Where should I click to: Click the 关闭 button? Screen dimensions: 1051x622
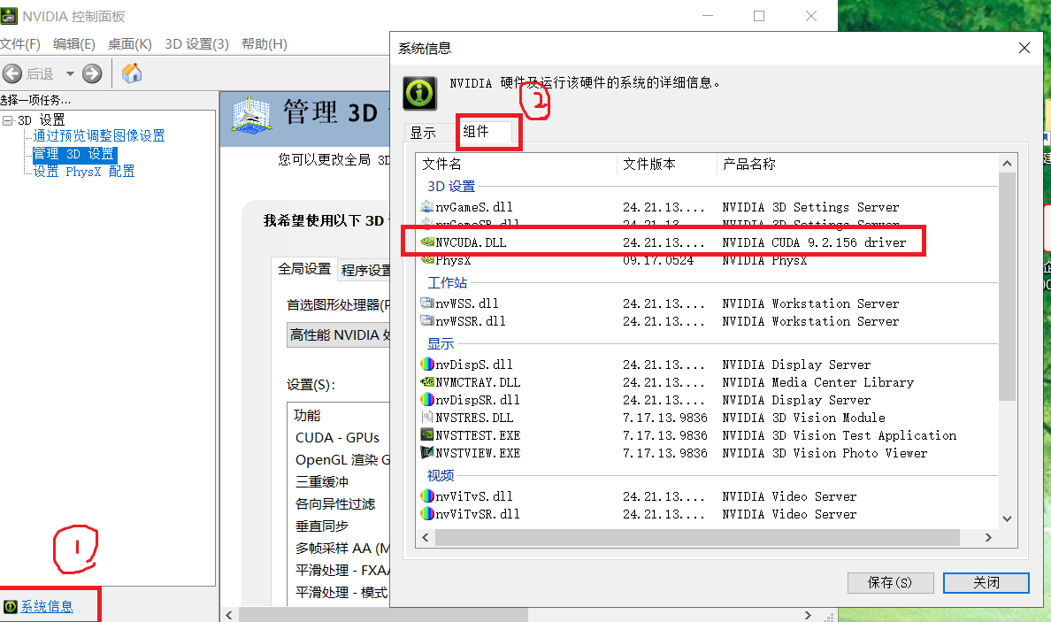coord(986,582)
